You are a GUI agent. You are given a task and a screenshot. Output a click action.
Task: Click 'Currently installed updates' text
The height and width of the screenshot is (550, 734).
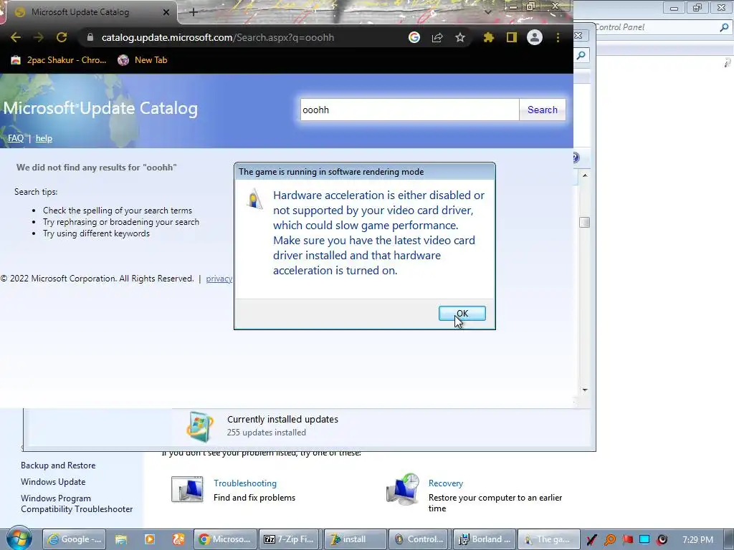point(282,420)
